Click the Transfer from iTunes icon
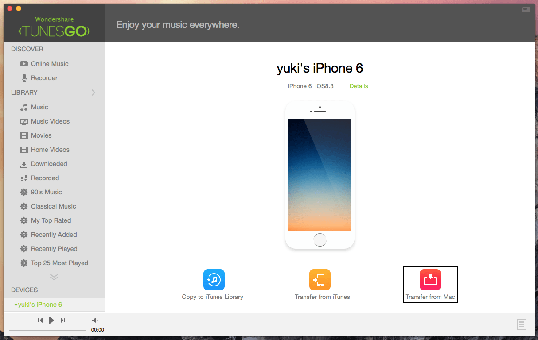Screen dimensions: 538x340 (320, 280)
